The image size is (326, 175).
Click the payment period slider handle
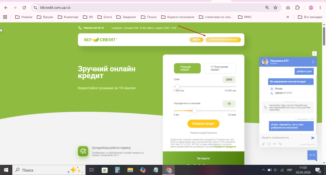194,111
